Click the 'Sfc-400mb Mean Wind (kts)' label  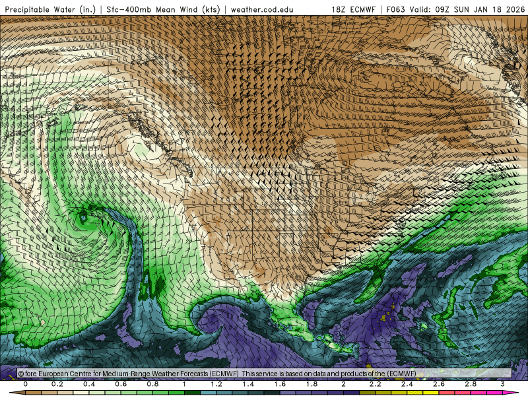tap(163, 9)
